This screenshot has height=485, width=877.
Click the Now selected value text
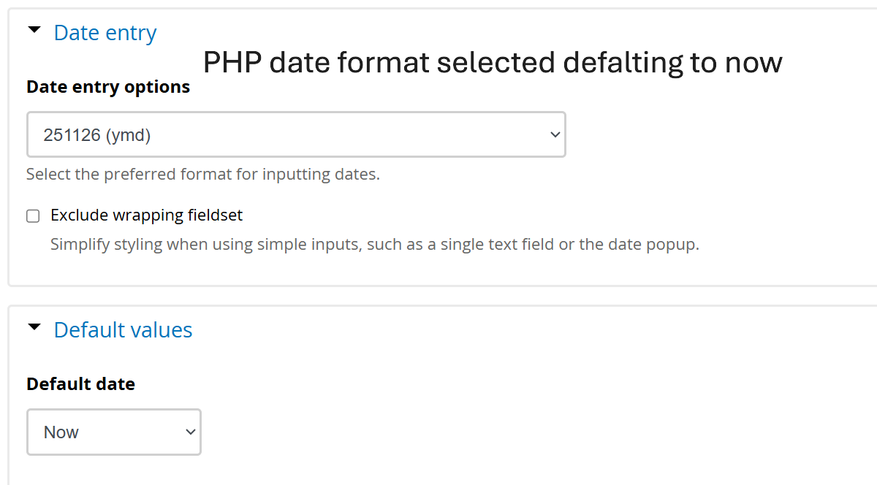(x=61, y=432)
